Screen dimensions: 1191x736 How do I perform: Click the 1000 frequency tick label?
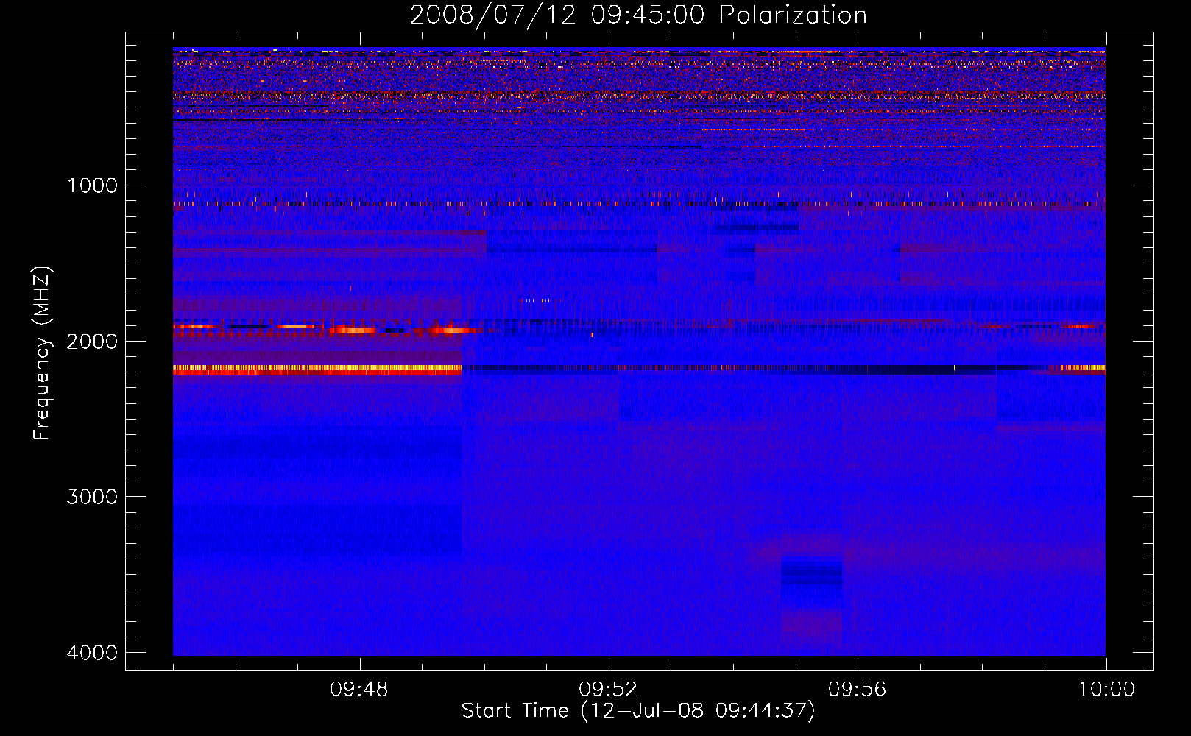pyautogui.click(x=92, y=185)
